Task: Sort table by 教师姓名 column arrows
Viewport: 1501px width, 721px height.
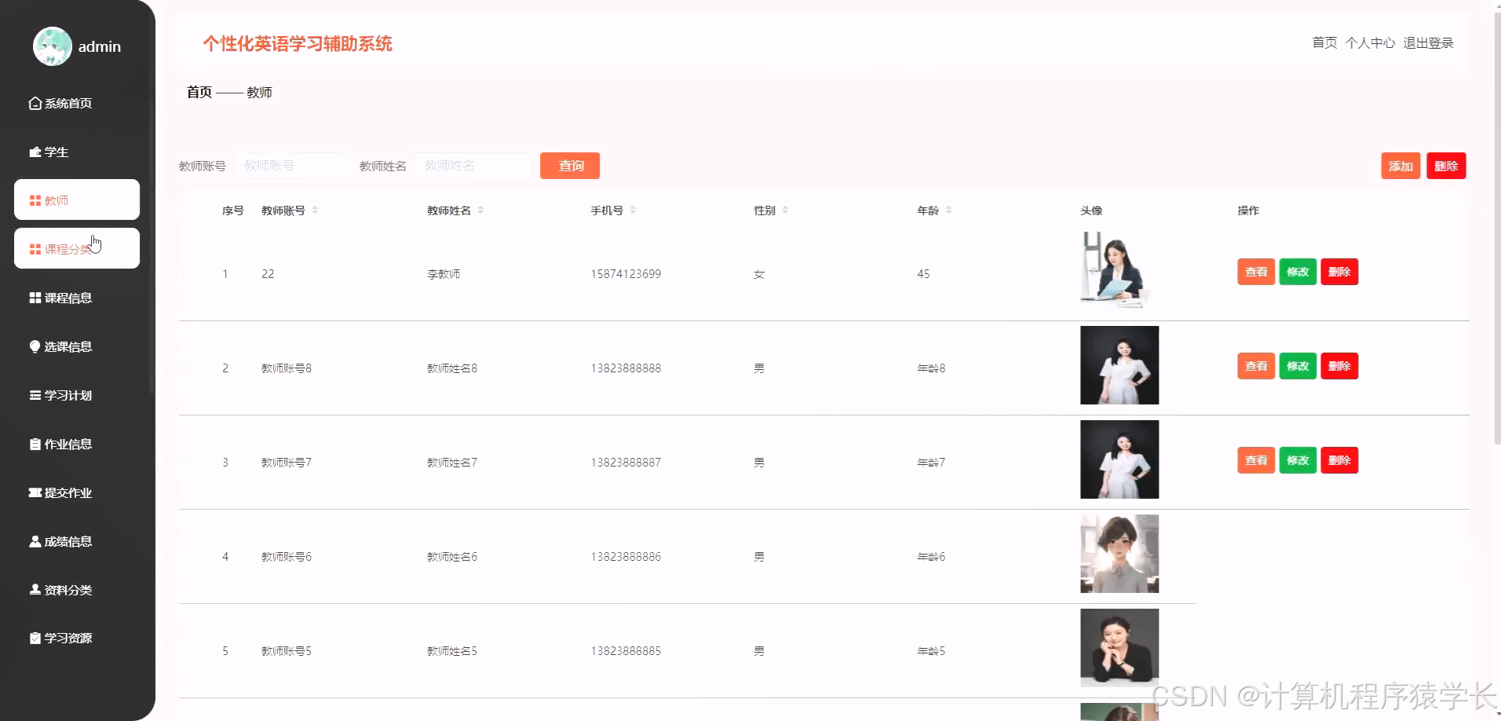Action: tap(480, 210)
